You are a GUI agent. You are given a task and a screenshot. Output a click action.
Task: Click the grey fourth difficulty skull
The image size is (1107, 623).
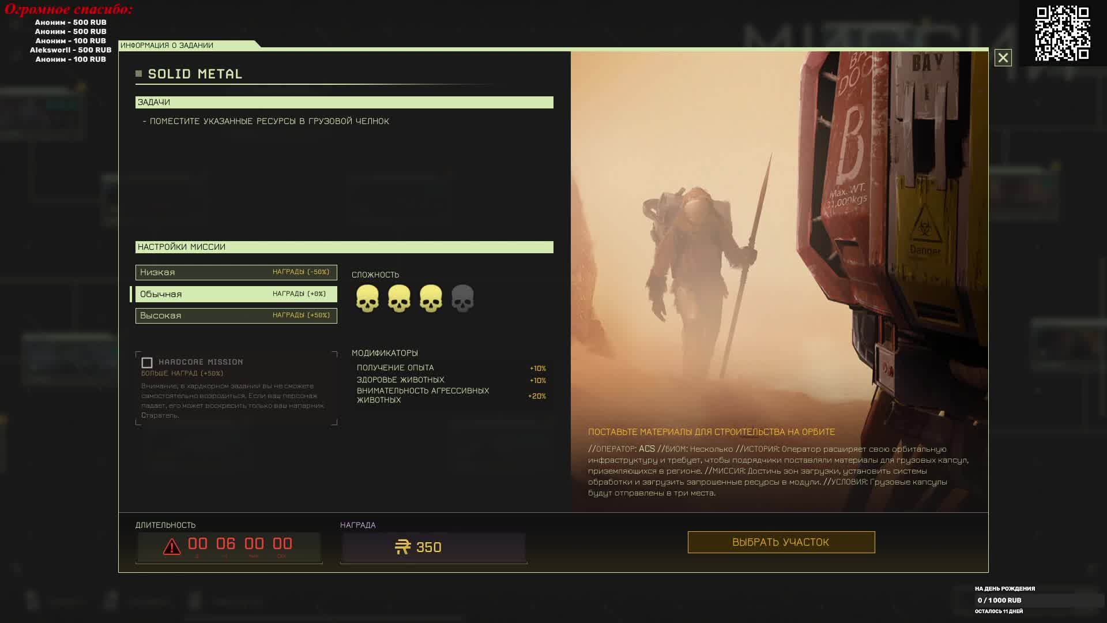click(x=462, y=298)
